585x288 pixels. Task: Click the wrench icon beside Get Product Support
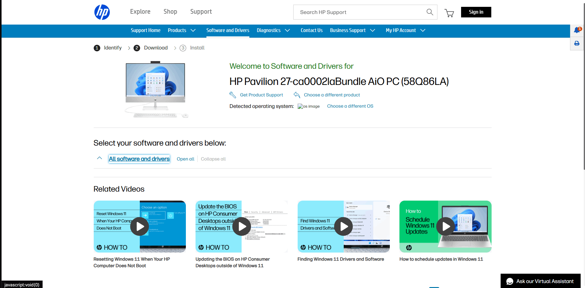click(x=233, y=95)
